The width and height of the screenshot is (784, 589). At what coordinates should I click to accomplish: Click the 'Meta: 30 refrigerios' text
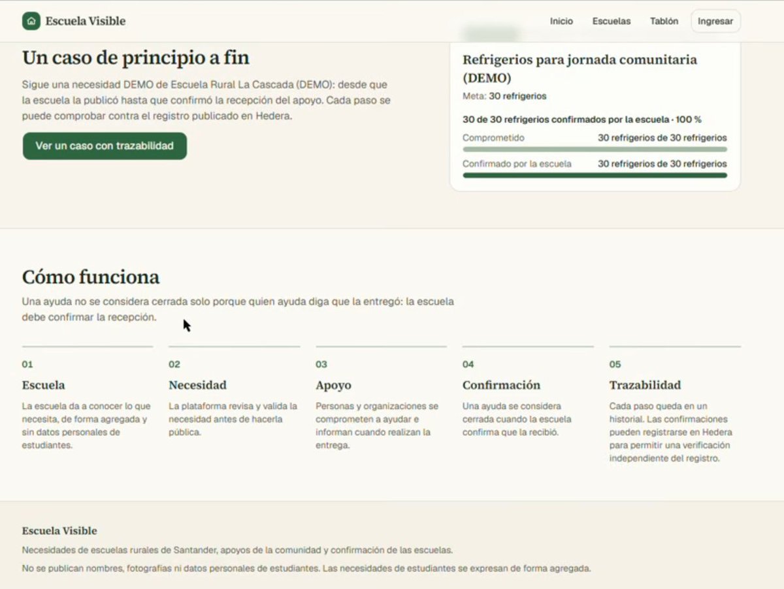(504, 96)
